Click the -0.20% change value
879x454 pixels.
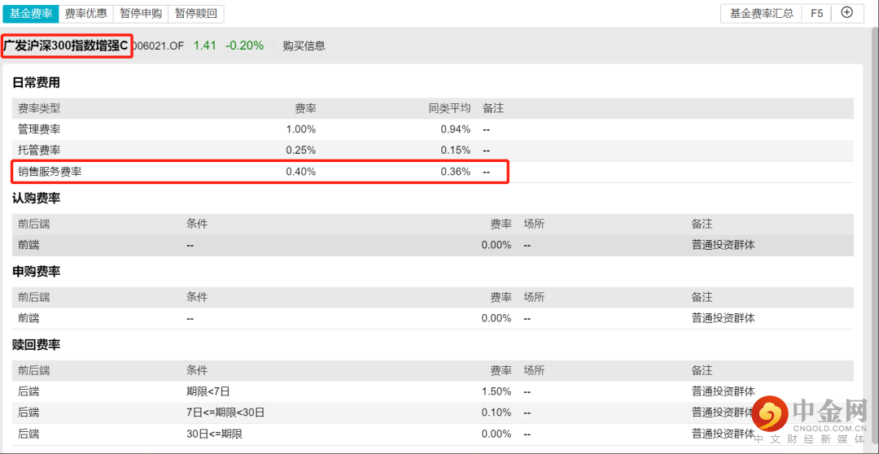coord(244,46)
